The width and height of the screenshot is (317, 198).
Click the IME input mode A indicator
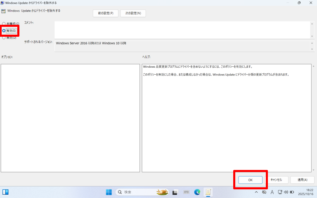click(272, 192)
